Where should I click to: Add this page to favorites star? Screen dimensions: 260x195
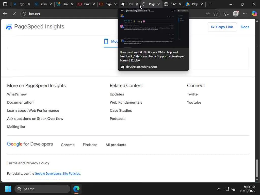[216, 14]
